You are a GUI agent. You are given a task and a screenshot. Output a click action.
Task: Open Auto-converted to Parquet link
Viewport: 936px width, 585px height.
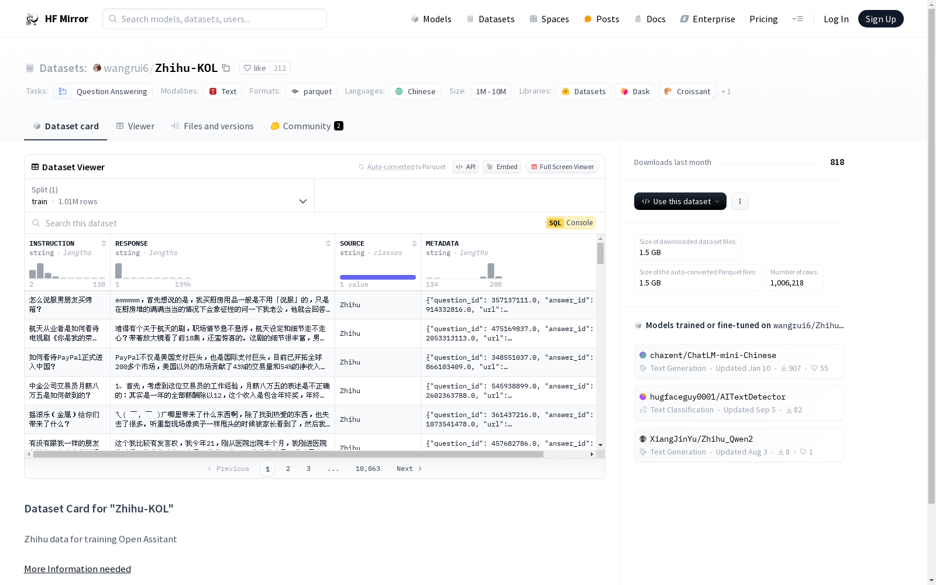(390, 167)
